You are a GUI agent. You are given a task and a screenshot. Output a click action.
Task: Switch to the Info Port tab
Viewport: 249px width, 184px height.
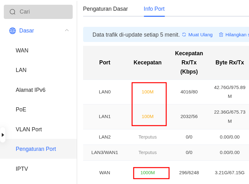coord(154,9)
